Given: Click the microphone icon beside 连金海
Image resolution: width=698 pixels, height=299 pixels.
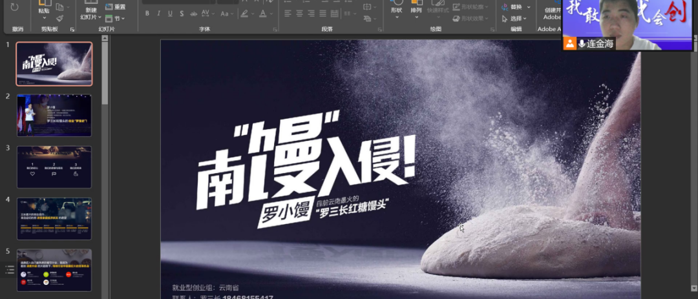Looking at the screenshot, I should click(582, 43).
